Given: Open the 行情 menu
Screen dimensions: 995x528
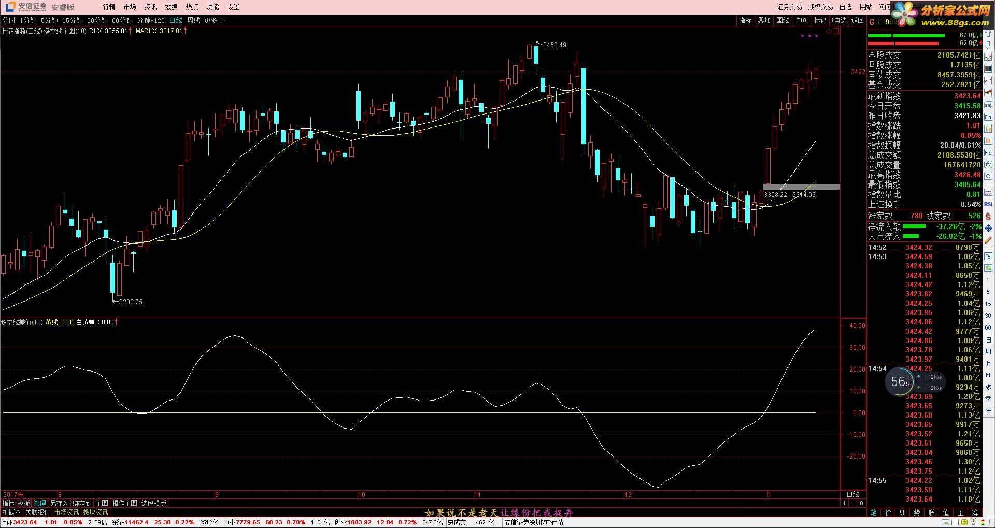Looking at the screenshot, I should 109,7.
